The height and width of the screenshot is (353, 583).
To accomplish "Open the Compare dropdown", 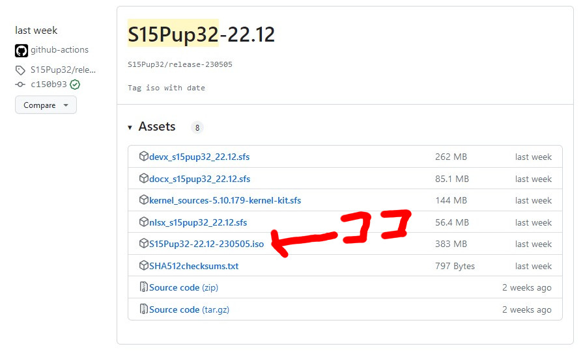I will [46, 105].
